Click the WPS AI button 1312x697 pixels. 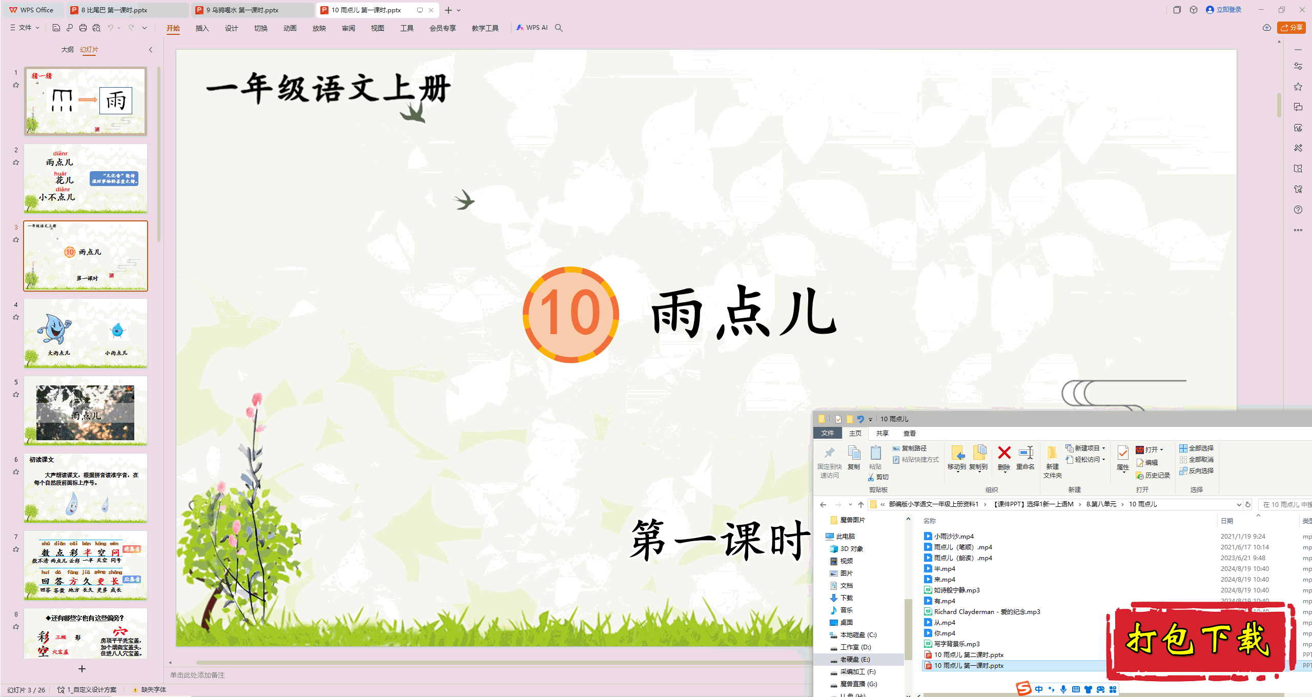pos(532,28)
